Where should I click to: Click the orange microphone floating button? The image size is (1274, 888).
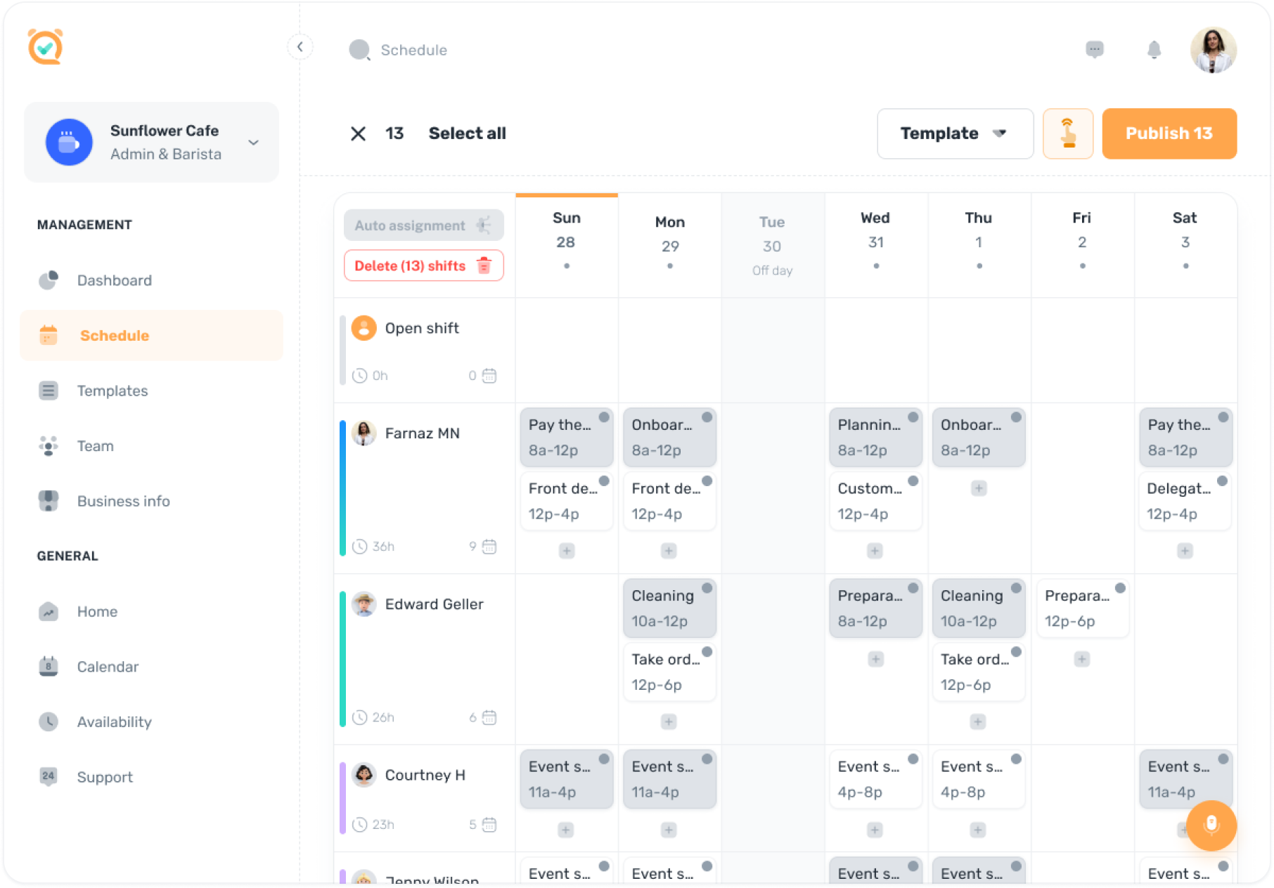[x=1211, y=825]
